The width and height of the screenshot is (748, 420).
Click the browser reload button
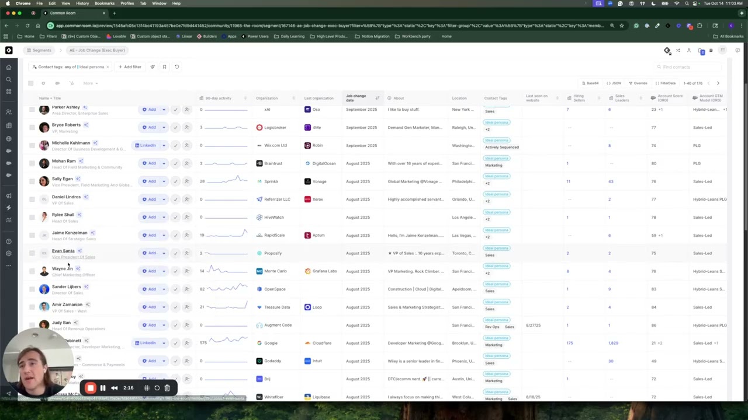tap(27, 26)
